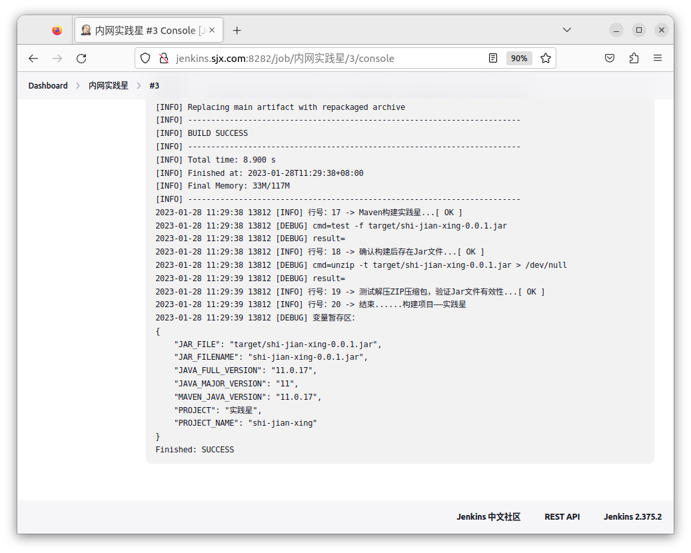Open the REST API footer link
The width and height of the screenshot is (691, 553).
coord(562,516)
